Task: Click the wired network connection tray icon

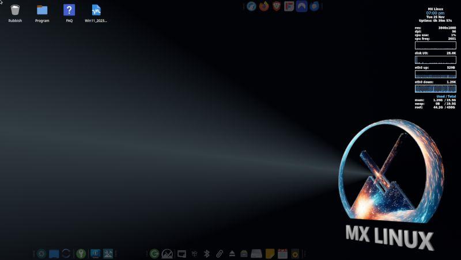Action: (182, 254)
